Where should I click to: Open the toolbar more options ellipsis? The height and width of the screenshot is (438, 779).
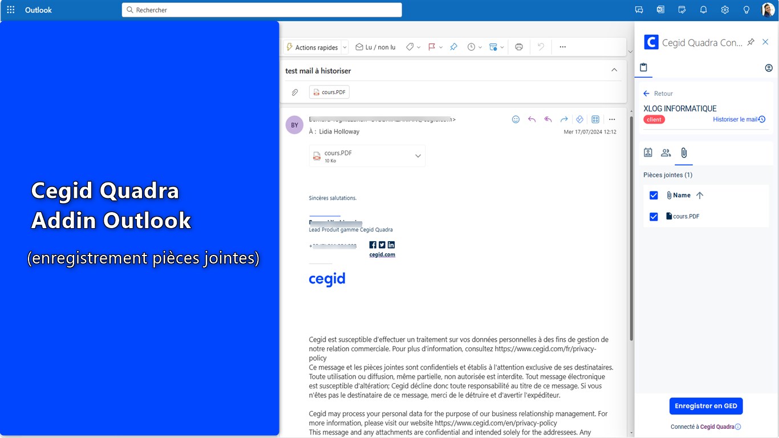563,47
